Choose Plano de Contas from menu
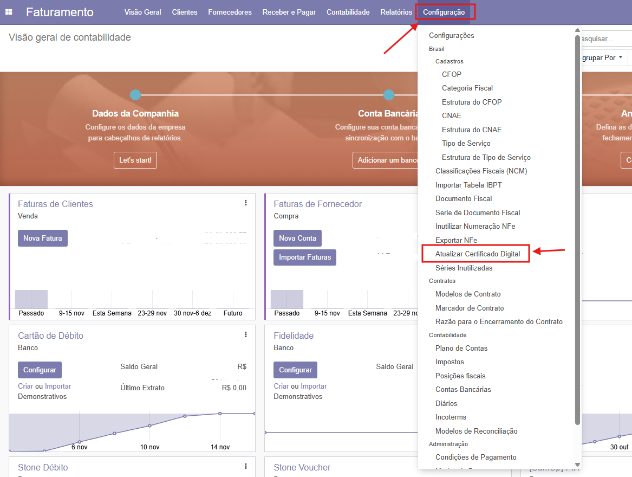This screenshot has width=632, height=477. (x=461, y=348)
